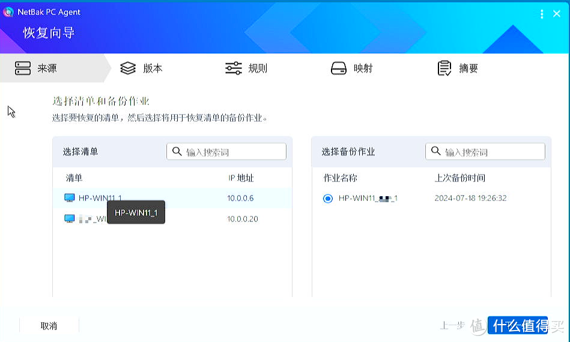Click the backup job name HP-WIN11 entry
The height and width of the screenshot is (342, 570).
click(x=368, y=198)
